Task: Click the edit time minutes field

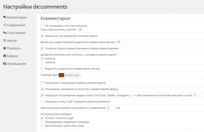Action: pyautogui.click(x=121, y=42)
